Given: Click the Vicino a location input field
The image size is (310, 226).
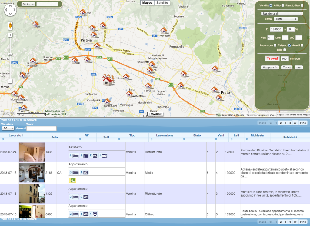Looking at the screenshot, I should click(47, 4).
